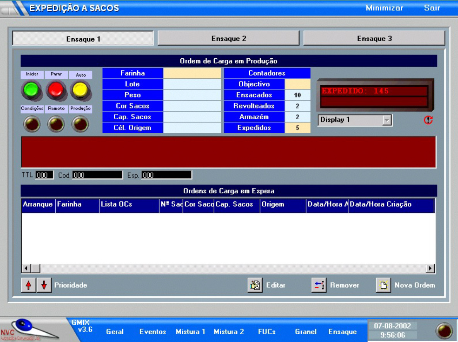The height and width of the screenshot is (342, 458).
Task: Toggle the yellow Auto mode light
Action: [80, 90]
